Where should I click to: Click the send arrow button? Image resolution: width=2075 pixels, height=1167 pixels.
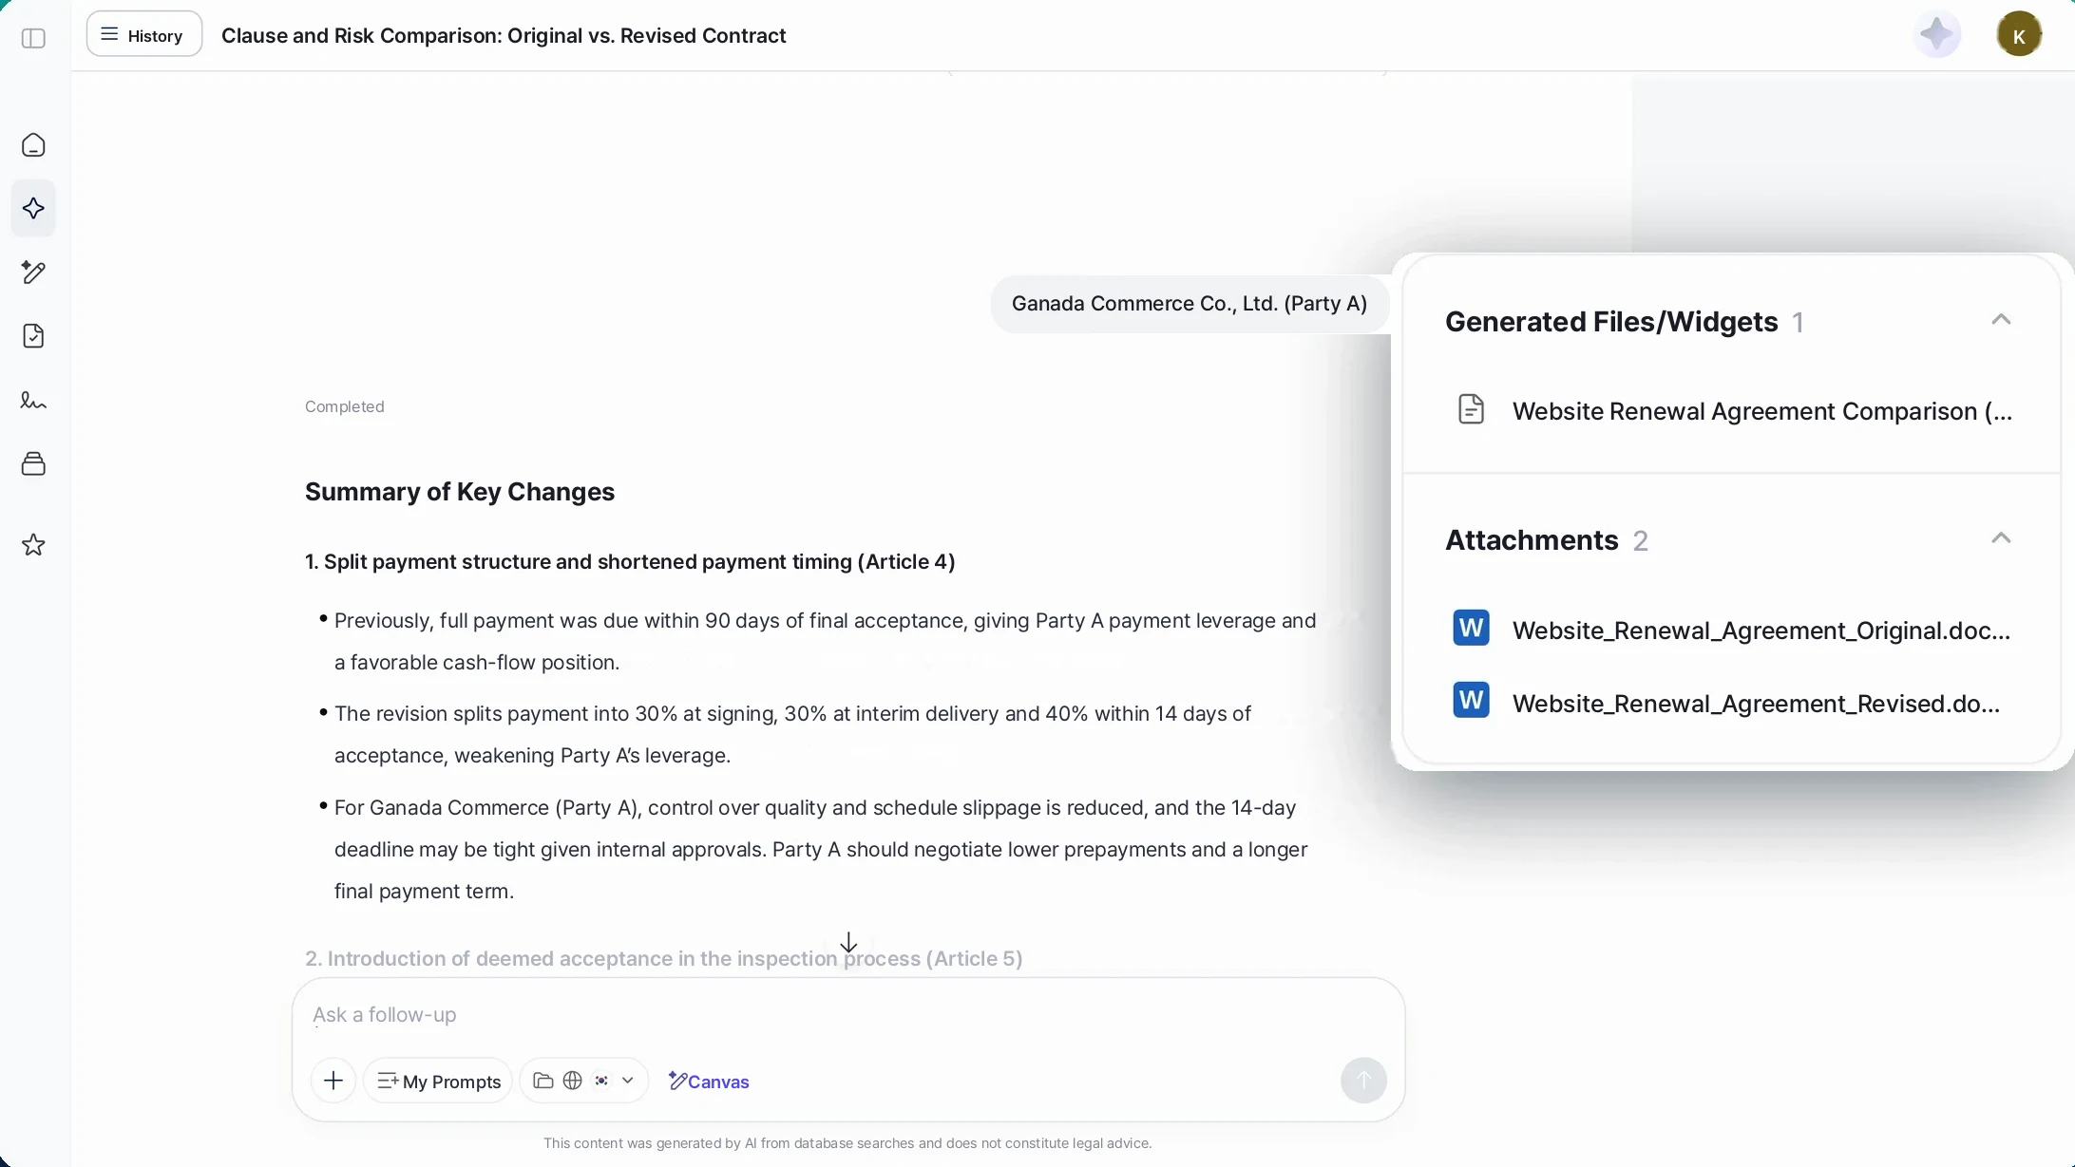pos(1363,1081)
